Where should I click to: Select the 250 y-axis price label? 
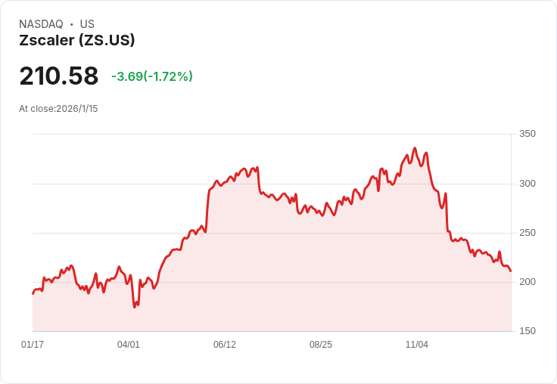click(x=527, y=233)
